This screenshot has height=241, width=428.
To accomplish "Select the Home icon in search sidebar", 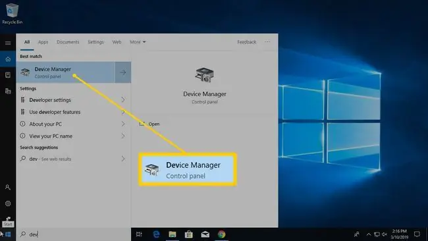I will tap(8, 59).
